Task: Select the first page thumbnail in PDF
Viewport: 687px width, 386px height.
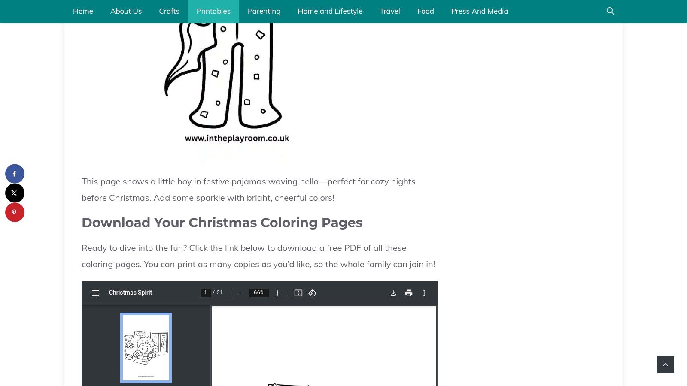Action: 146,347
